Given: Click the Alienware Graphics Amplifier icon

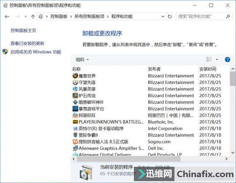Looking at the screenshot, I should (x=75, y=148).
